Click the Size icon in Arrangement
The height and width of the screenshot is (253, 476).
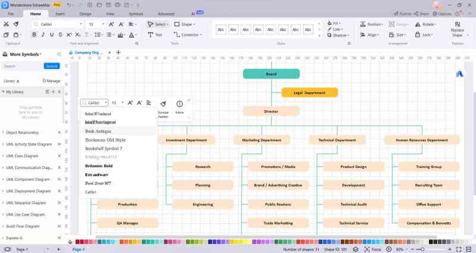391,35
